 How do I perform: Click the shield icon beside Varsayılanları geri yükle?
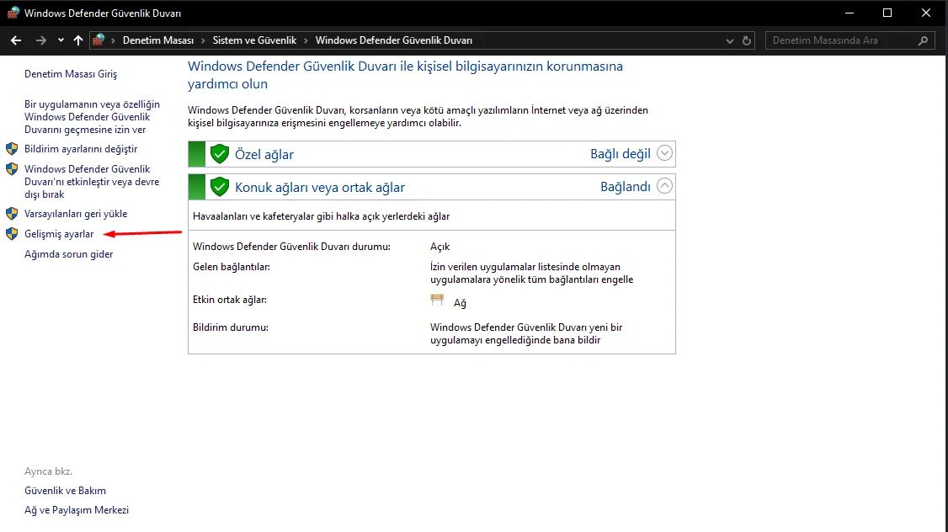click(x=12, y=214)
